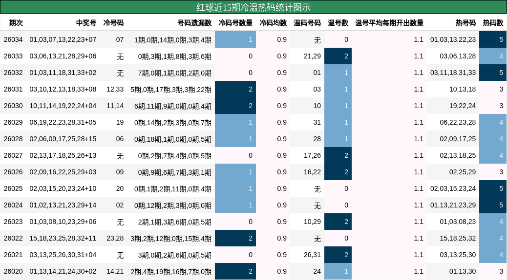Select the 冷码号数量 column header

(235, 23)
